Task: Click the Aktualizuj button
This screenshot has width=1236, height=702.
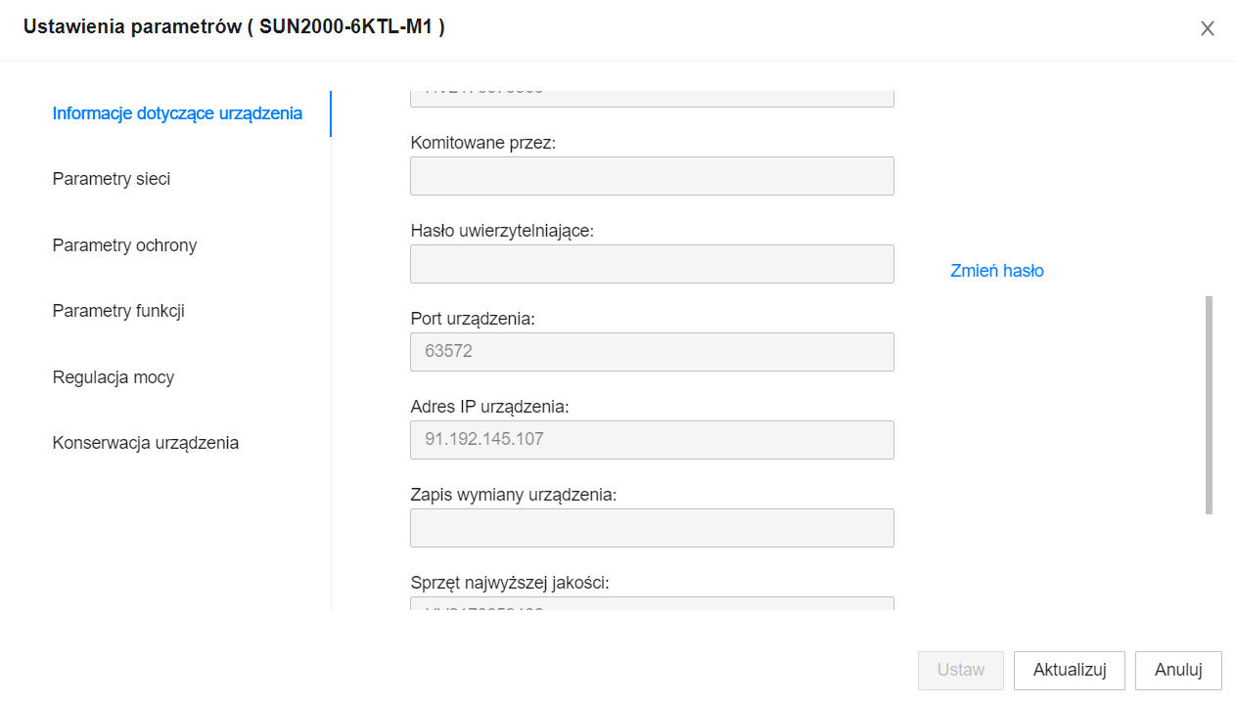Action: pyautogui.click(x=1070, y=671)
